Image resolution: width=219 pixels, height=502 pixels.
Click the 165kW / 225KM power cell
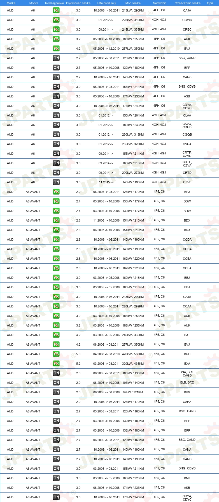click(x=133, y=478)
